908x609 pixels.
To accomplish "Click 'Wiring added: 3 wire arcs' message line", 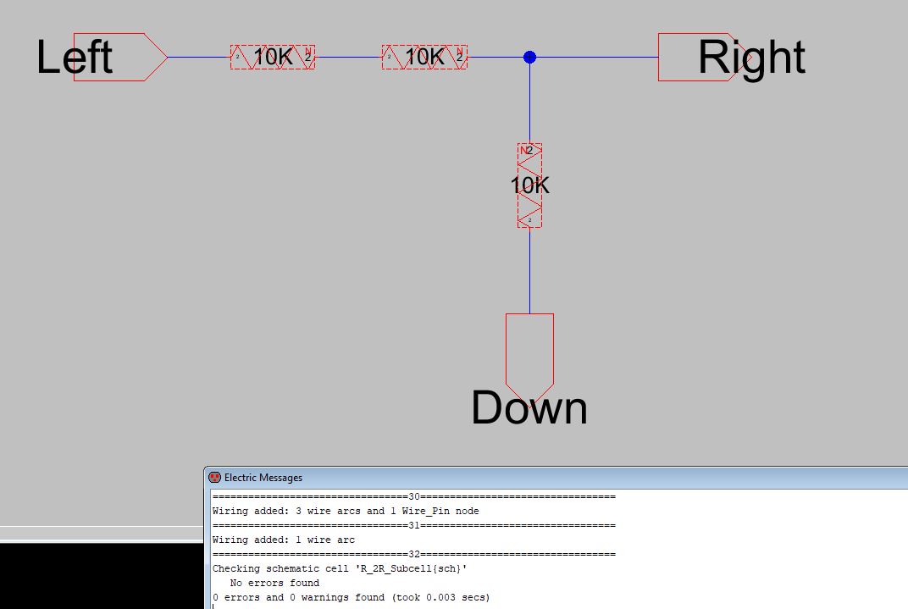I will tap(345, 511).
